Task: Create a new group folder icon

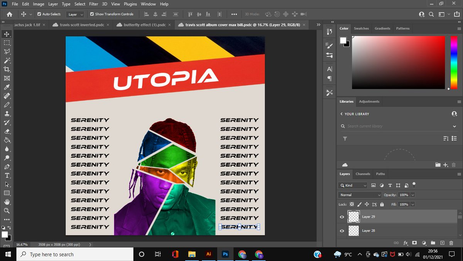Action: click(x=433, y=243)
